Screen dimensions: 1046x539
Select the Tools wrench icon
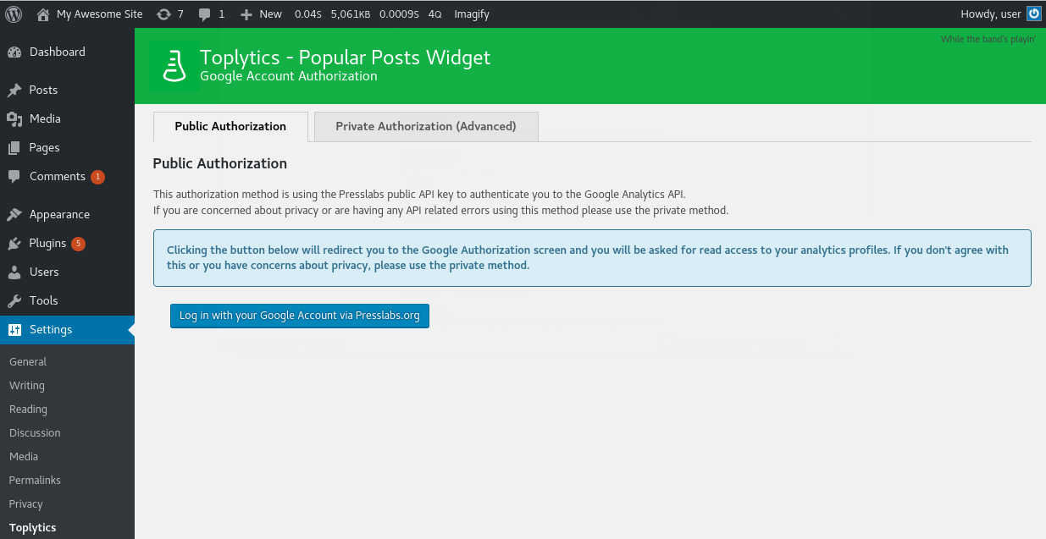(14, 300)
